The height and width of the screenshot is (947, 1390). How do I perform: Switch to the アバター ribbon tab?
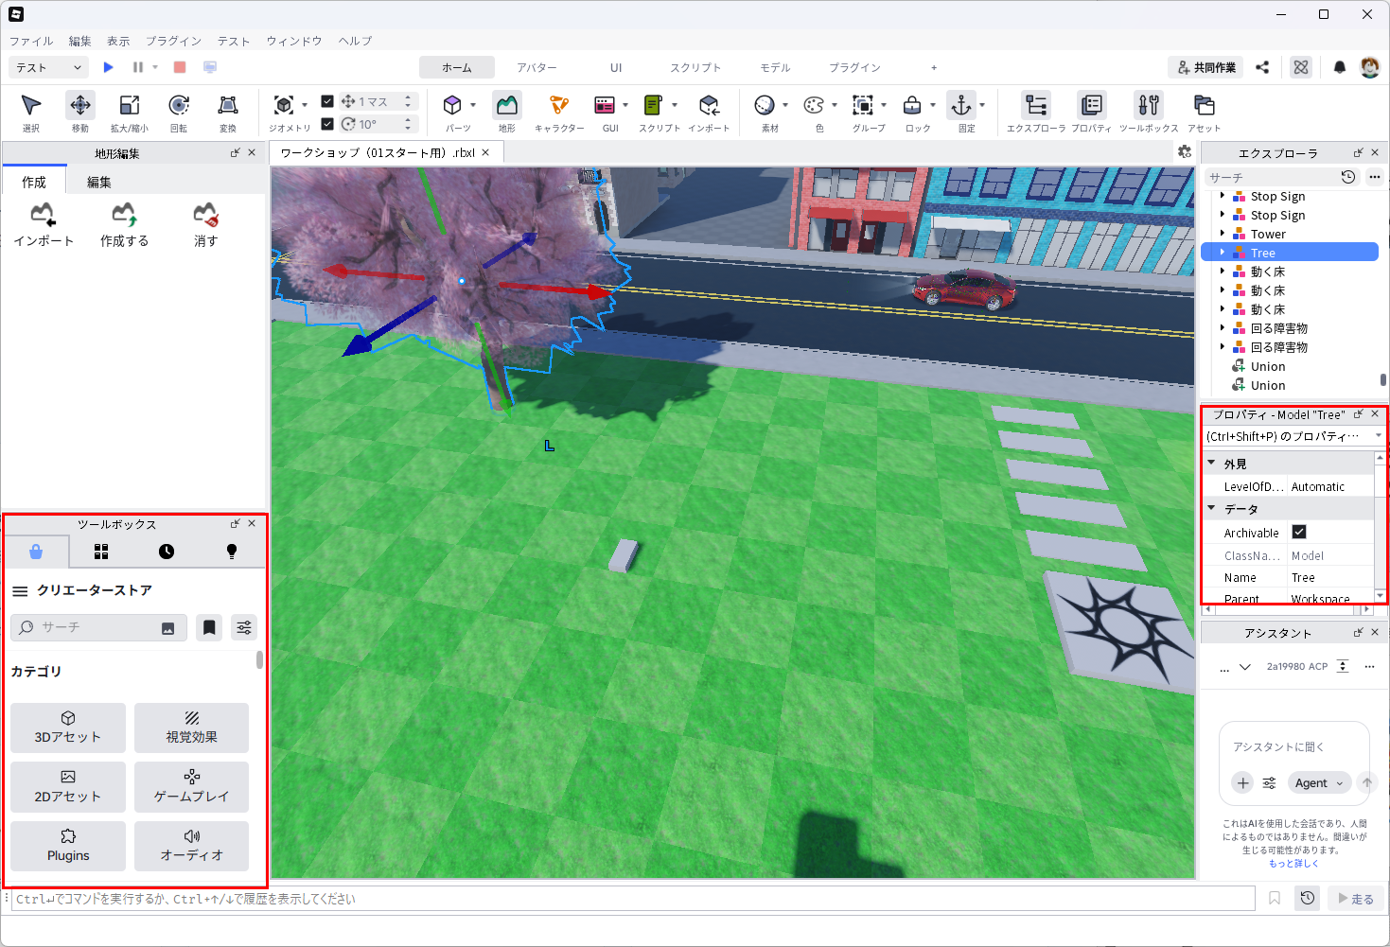[537, 68]
